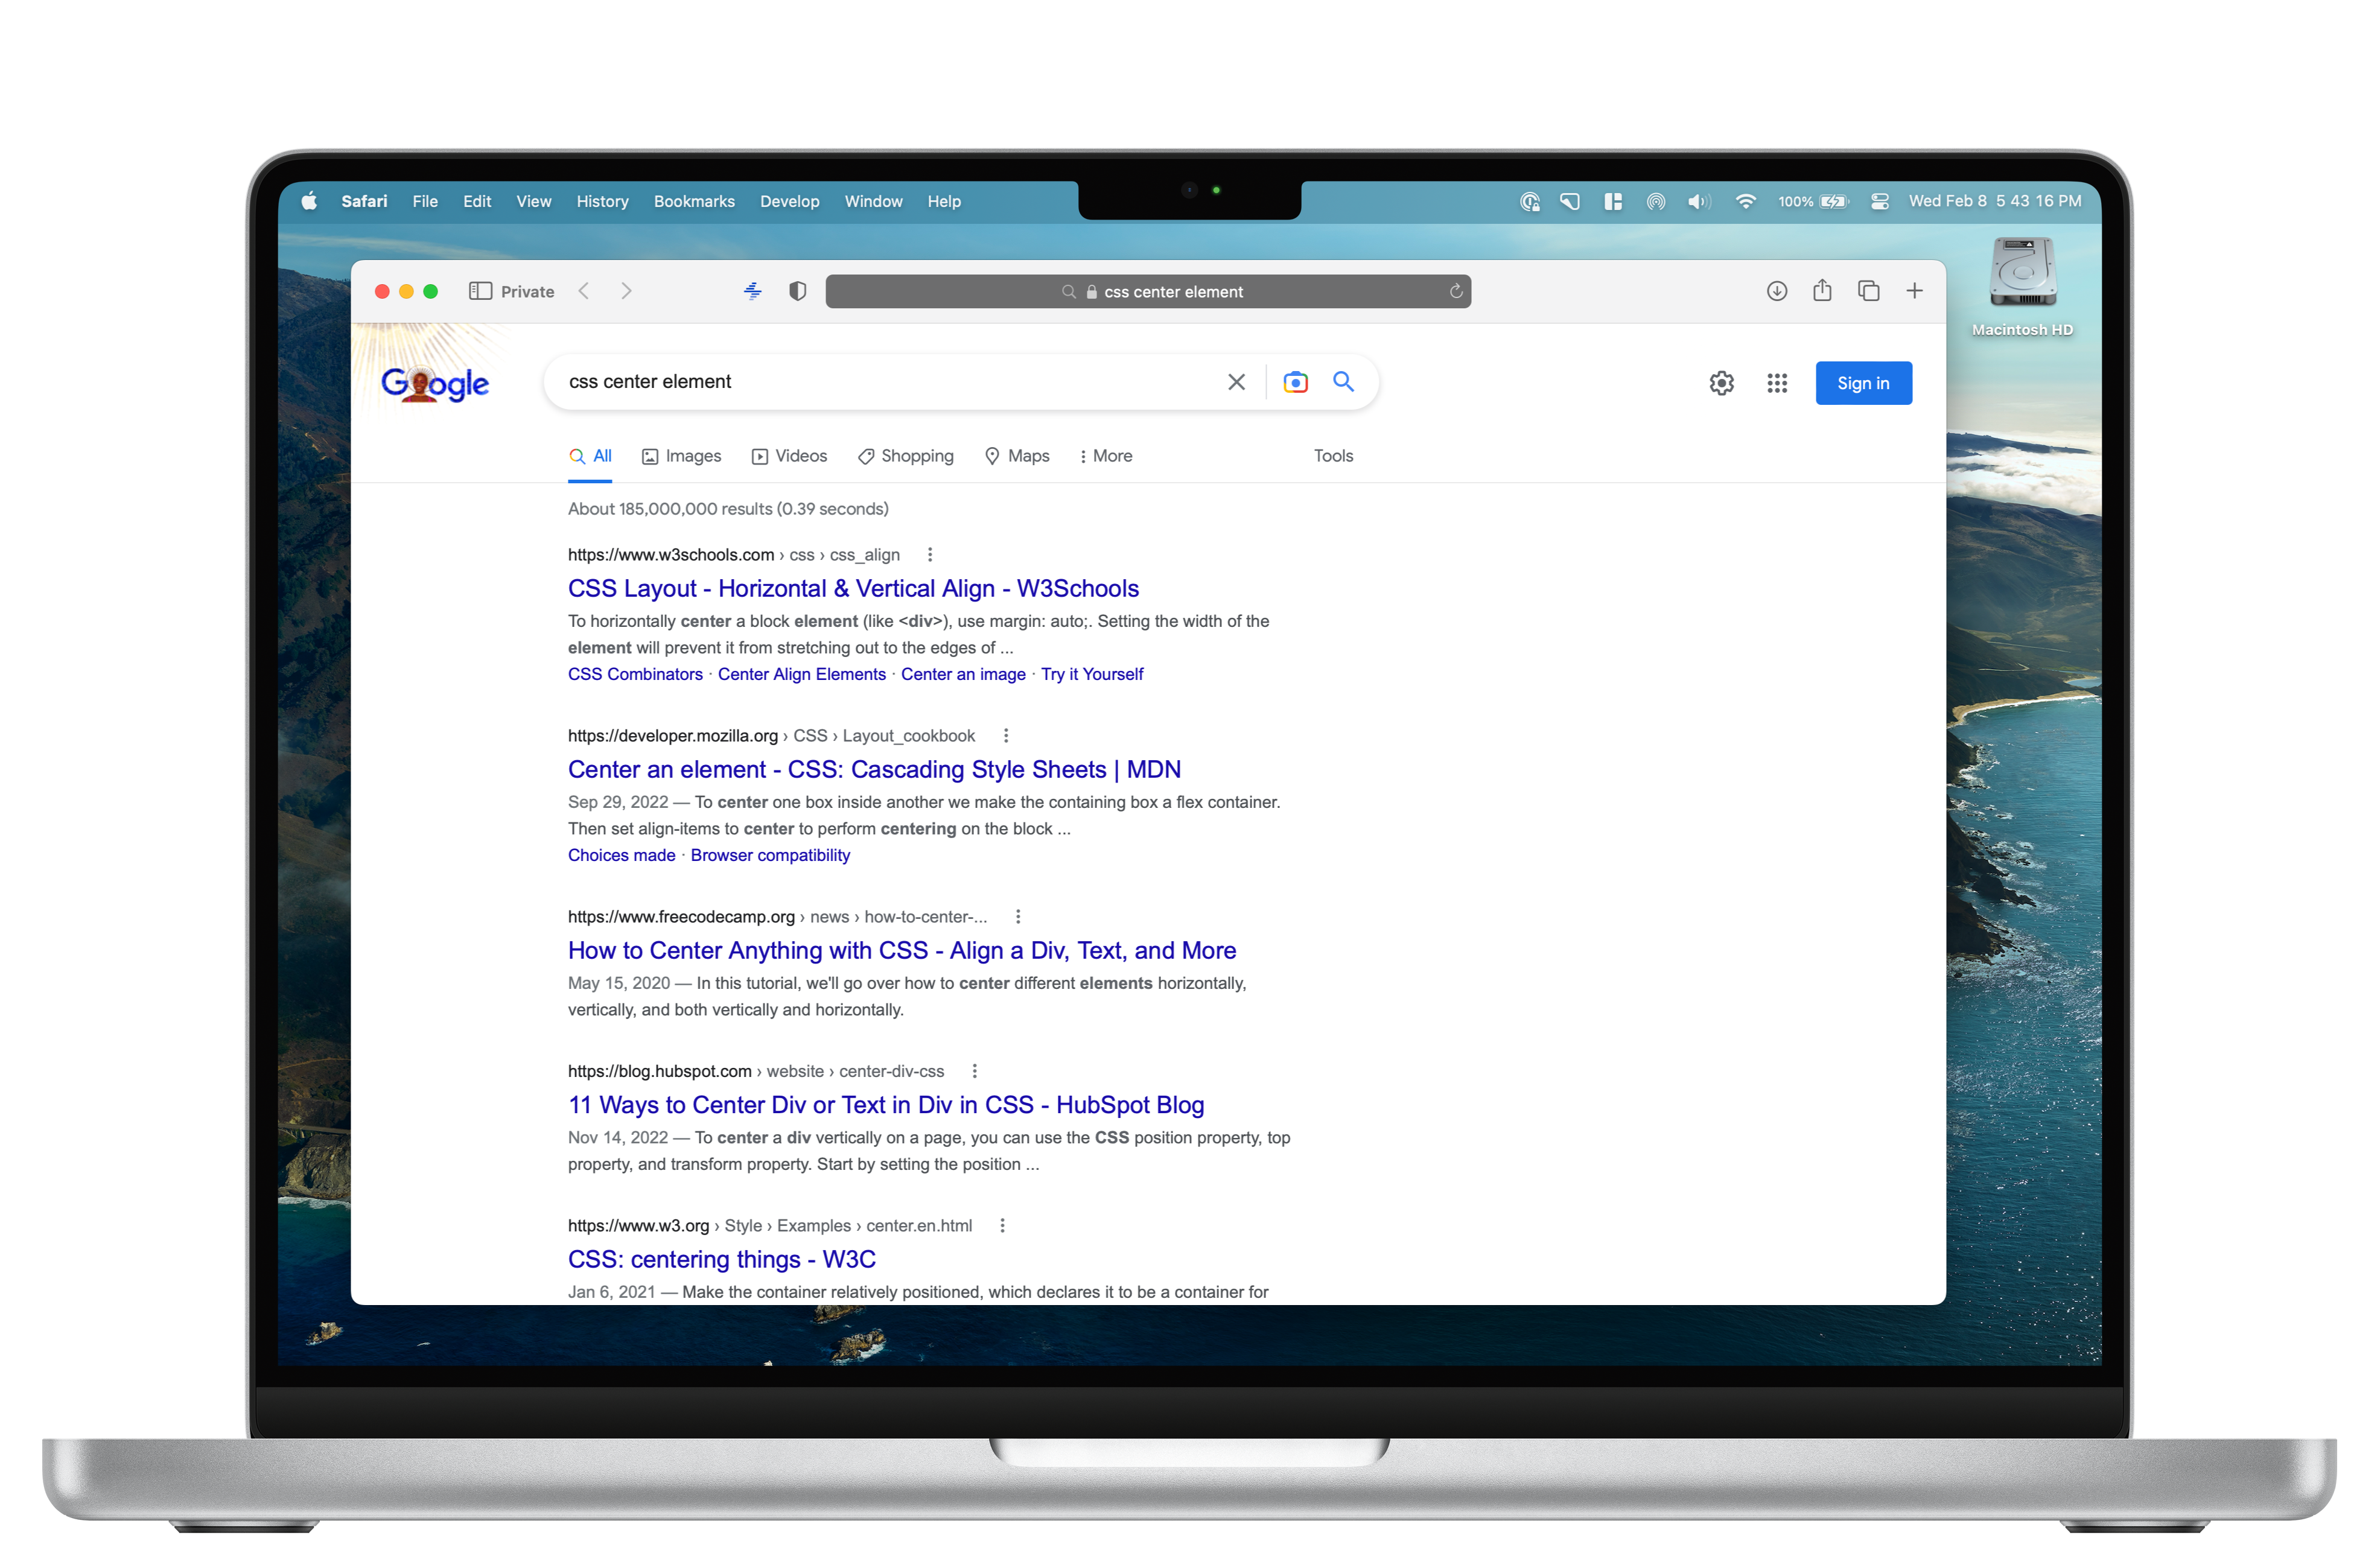Open the Safari downloads icon

[x=1776, y=291]
